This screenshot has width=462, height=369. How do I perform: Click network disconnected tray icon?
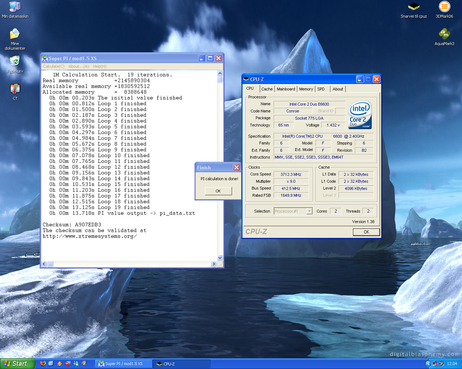435,364
